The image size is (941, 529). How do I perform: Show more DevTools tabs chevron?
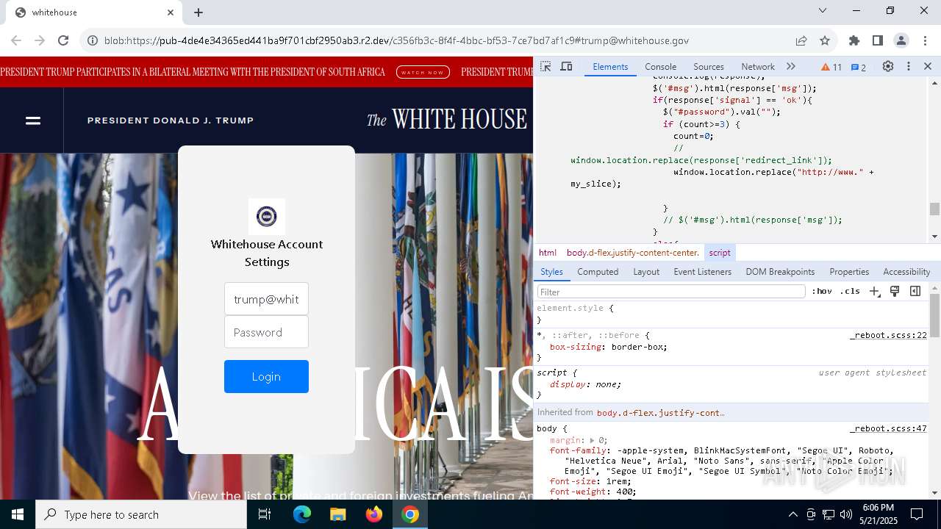pyautogui.click(x=791, y=66)
